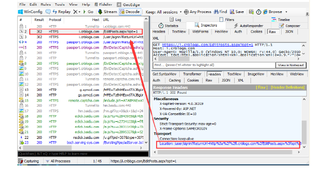
Task: Replay the selected session
Action: [61, 12]
